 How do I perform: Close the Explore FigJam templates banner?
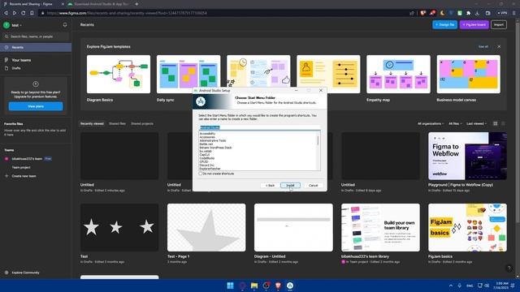[499, 47]
